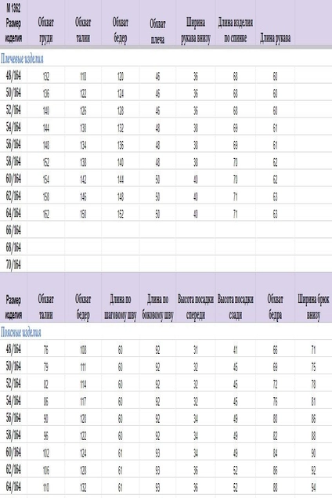This screenshot has height=498, width=332.
Task: Click the 'Обхват плеча' column header
Action: (x=157, y=31)
